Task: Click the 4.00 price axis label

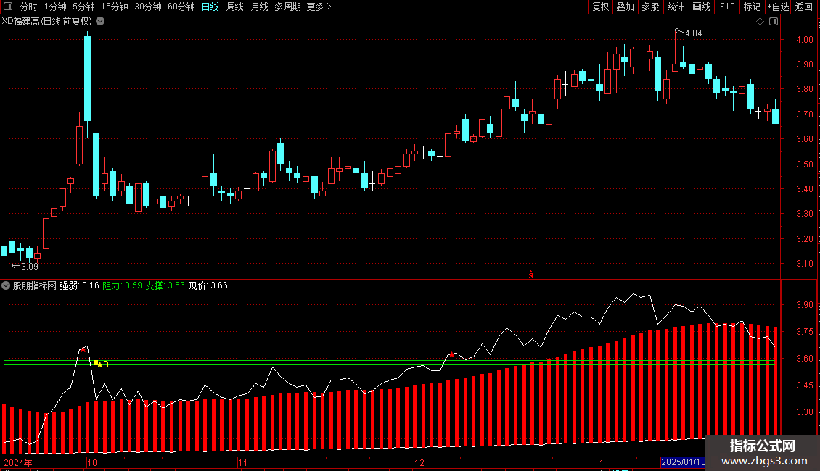Action: point(804,40)
